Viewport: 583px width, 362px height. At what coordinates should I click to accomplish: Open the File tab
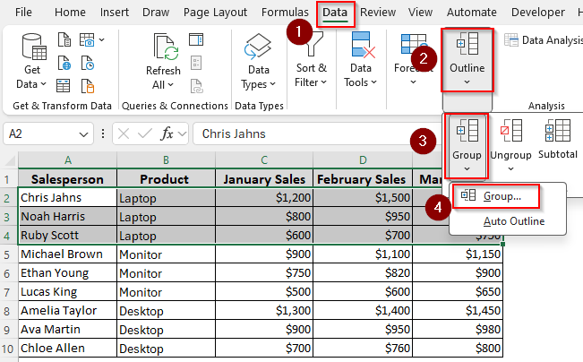point(23,13)
